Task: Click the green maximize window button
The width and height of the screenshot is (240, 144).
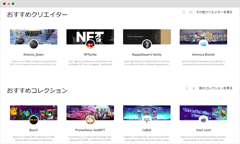Action: tap(13, 3)
